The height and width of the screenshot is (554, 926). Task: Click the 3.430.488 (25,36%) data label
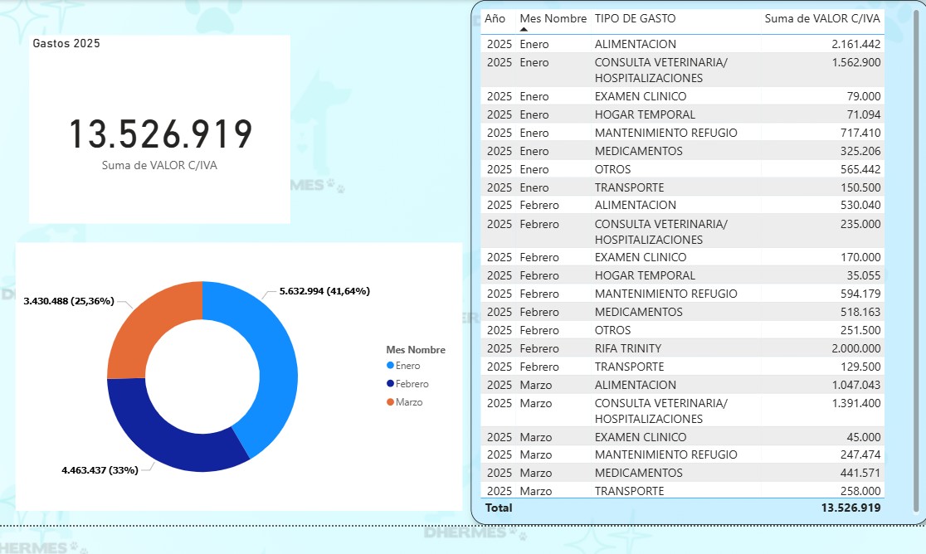pyautogui.click(x=69, y=300)
